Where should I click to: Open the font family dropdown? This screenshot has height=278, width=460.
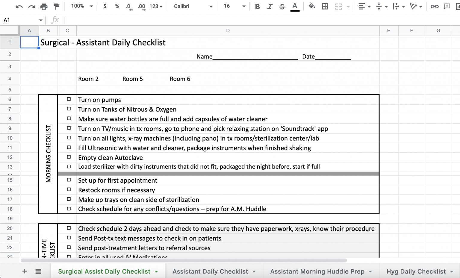pyautogui.click(x=192, y=6)
